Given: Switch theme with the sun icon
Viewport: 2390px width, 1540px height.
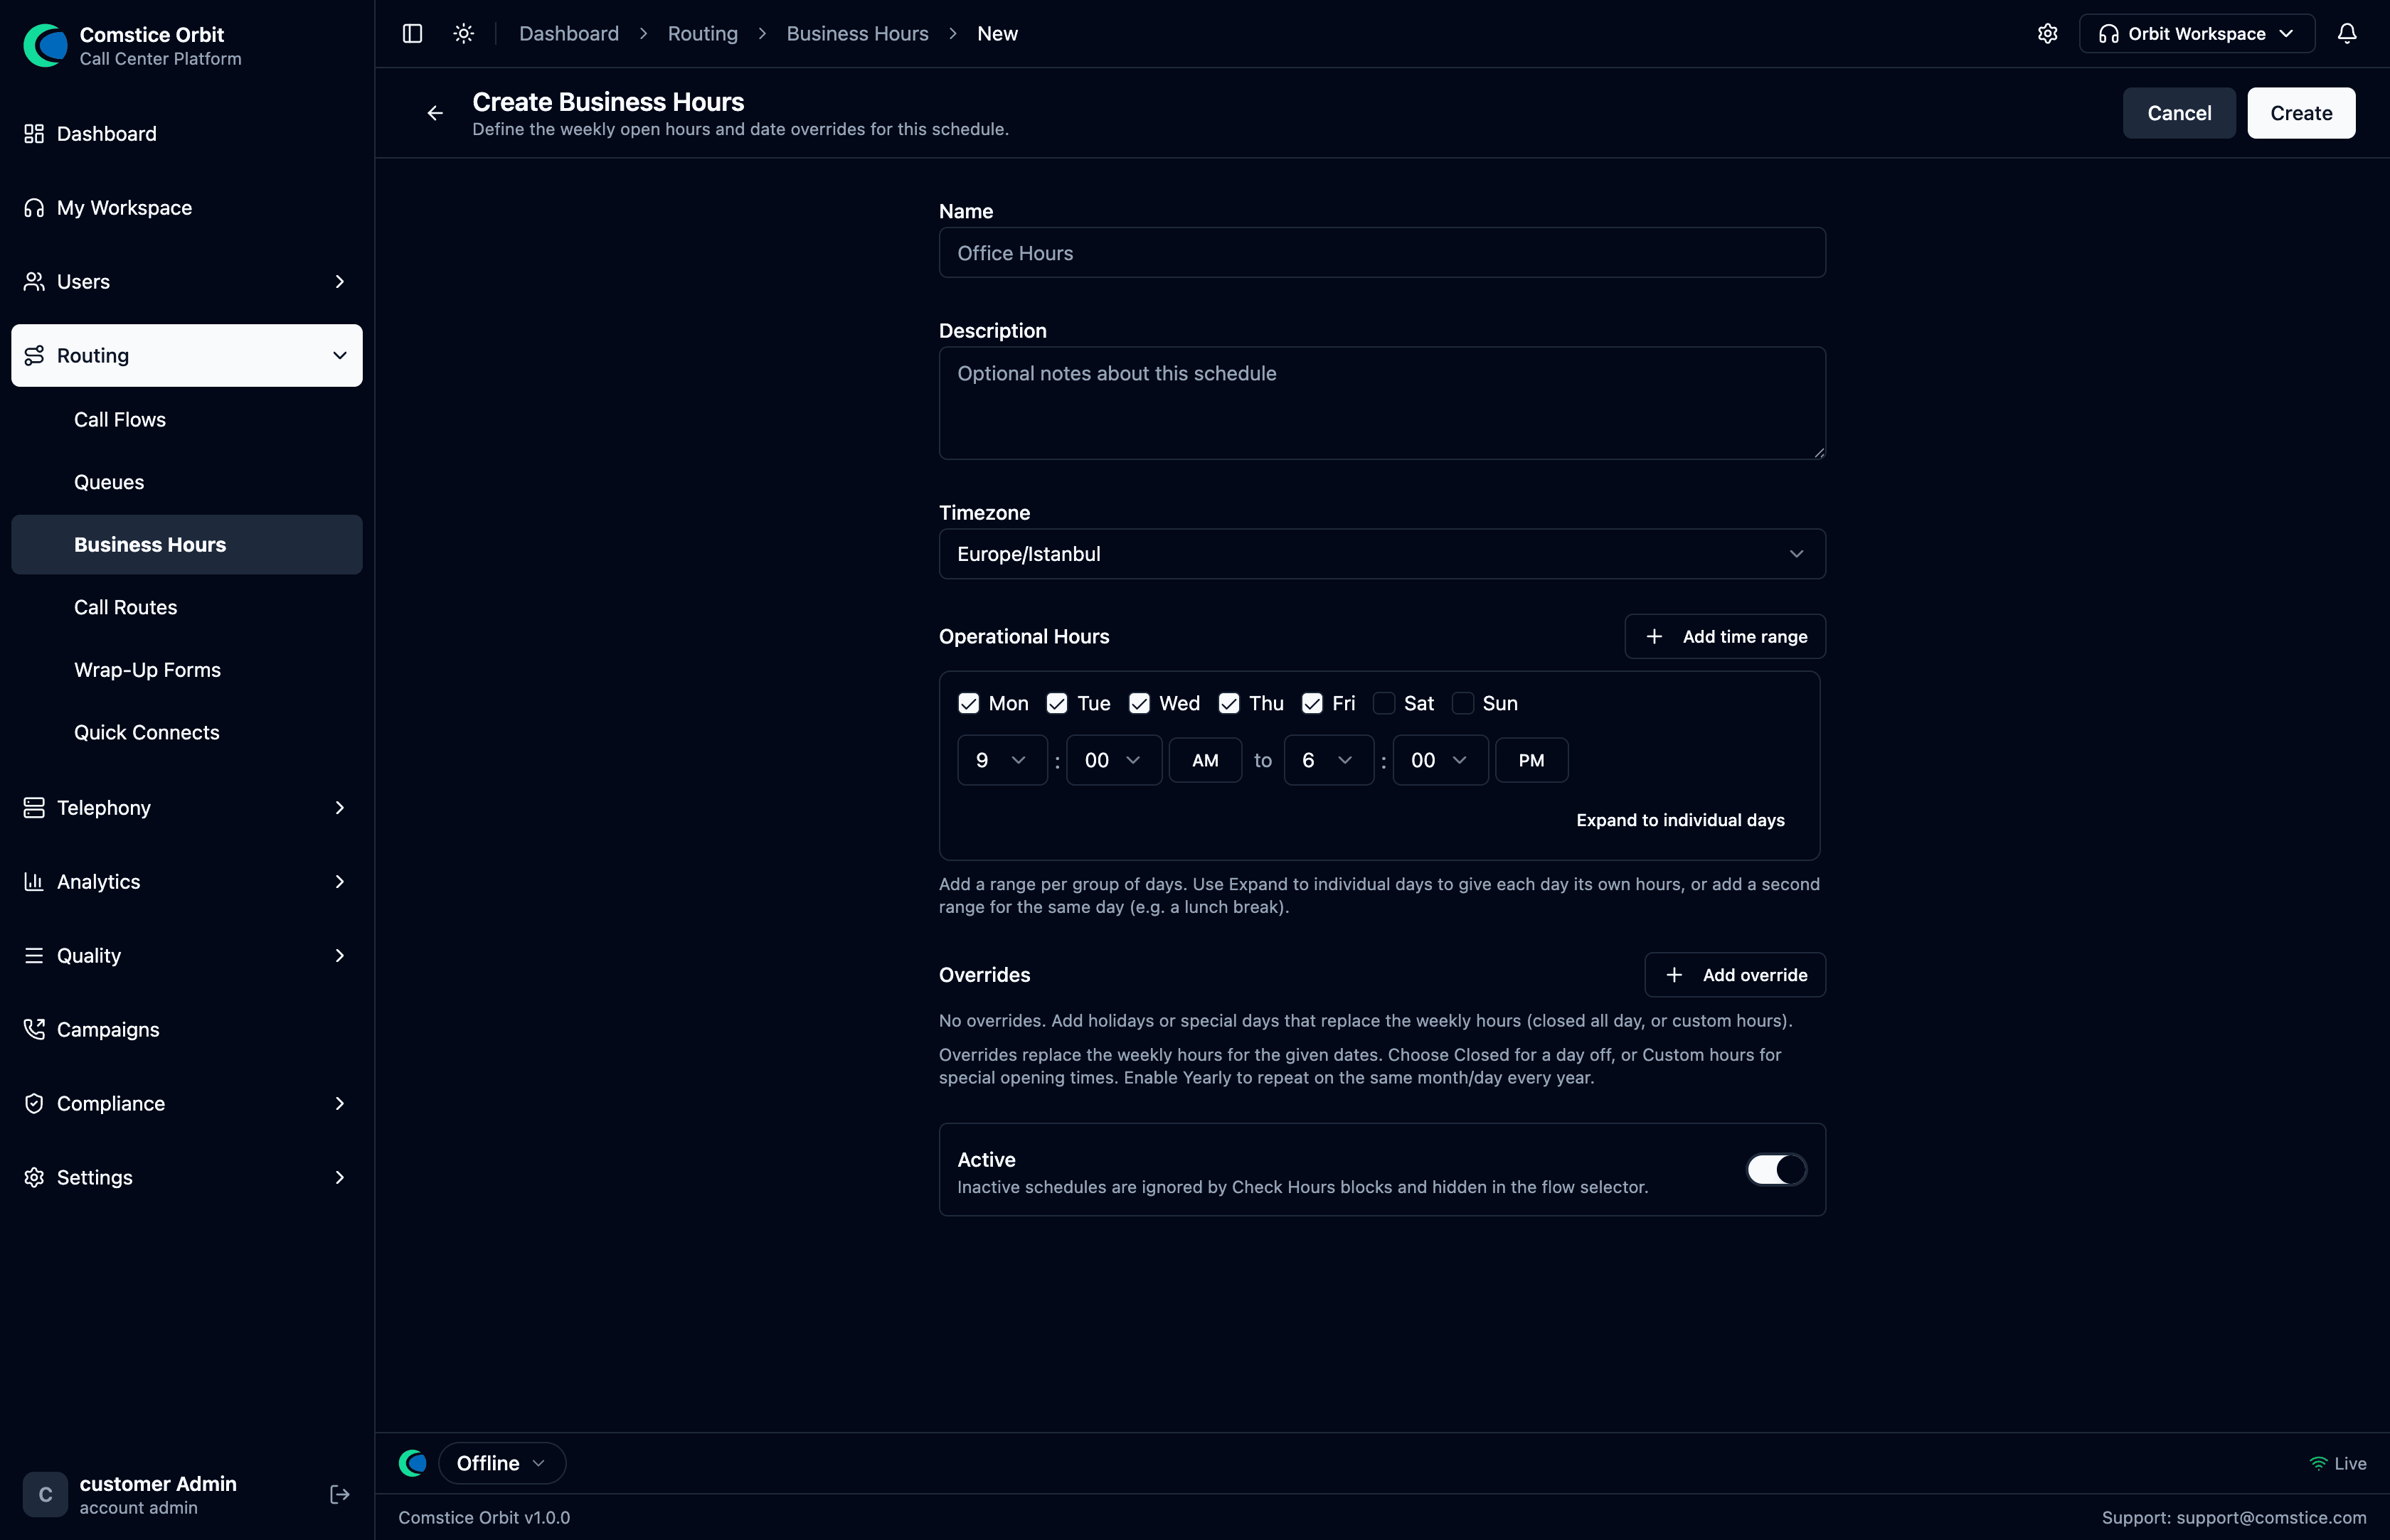Looking at the screenshot, I should (x=463, y=33).
